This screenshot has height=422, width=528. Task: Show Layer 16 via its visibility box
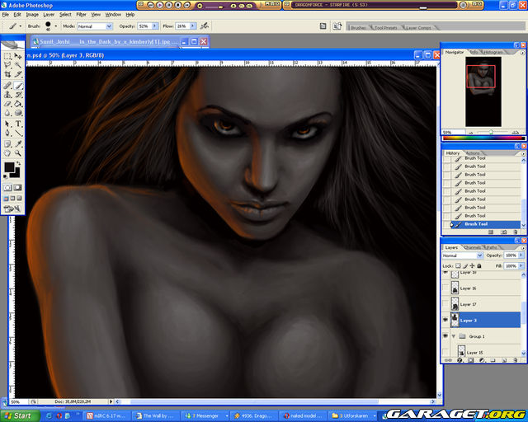[446, 288]
